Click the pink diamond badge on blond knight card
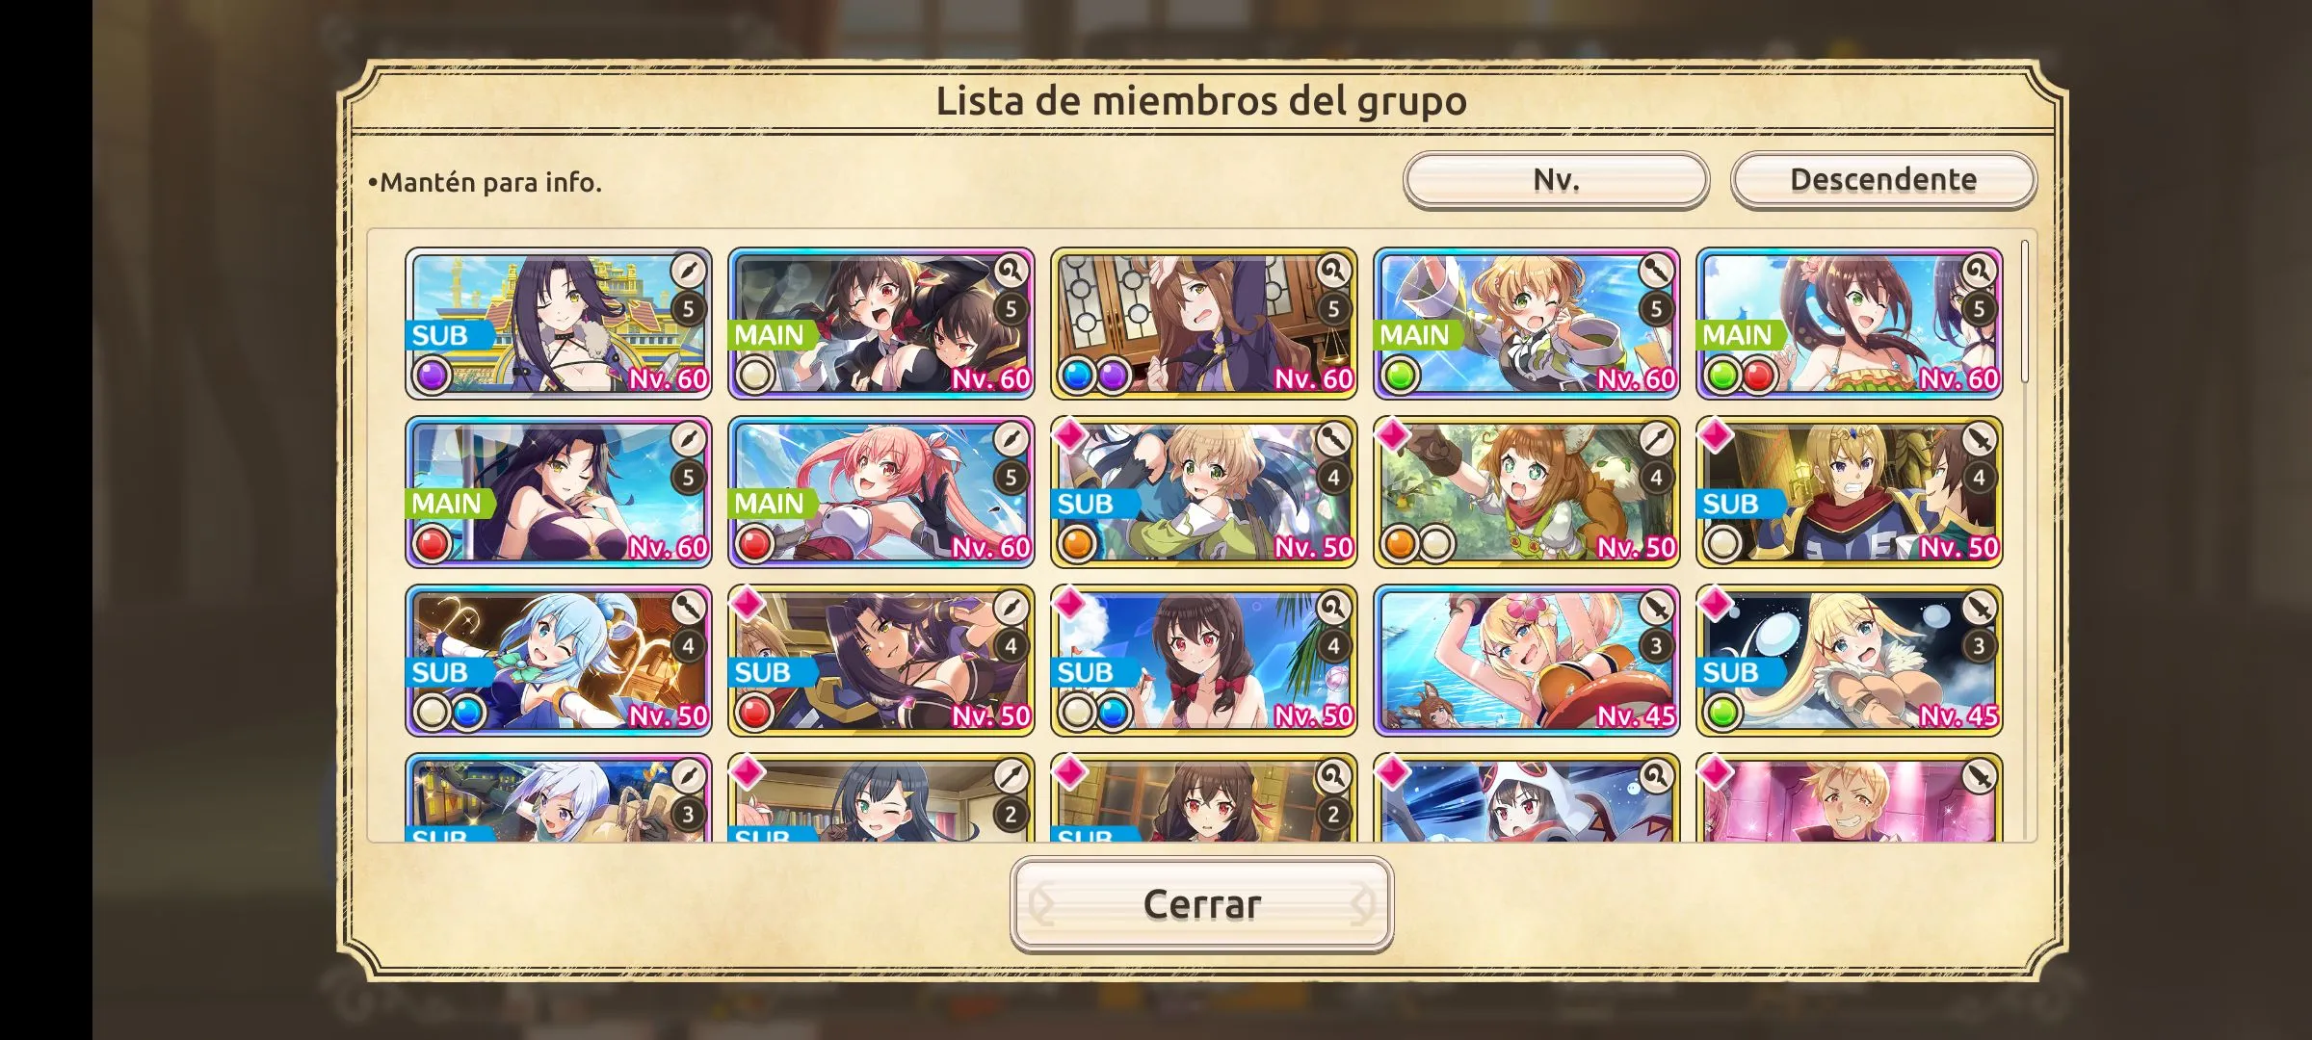The width and height of the screenshot is (2312, 1040). click(1716, 435)
